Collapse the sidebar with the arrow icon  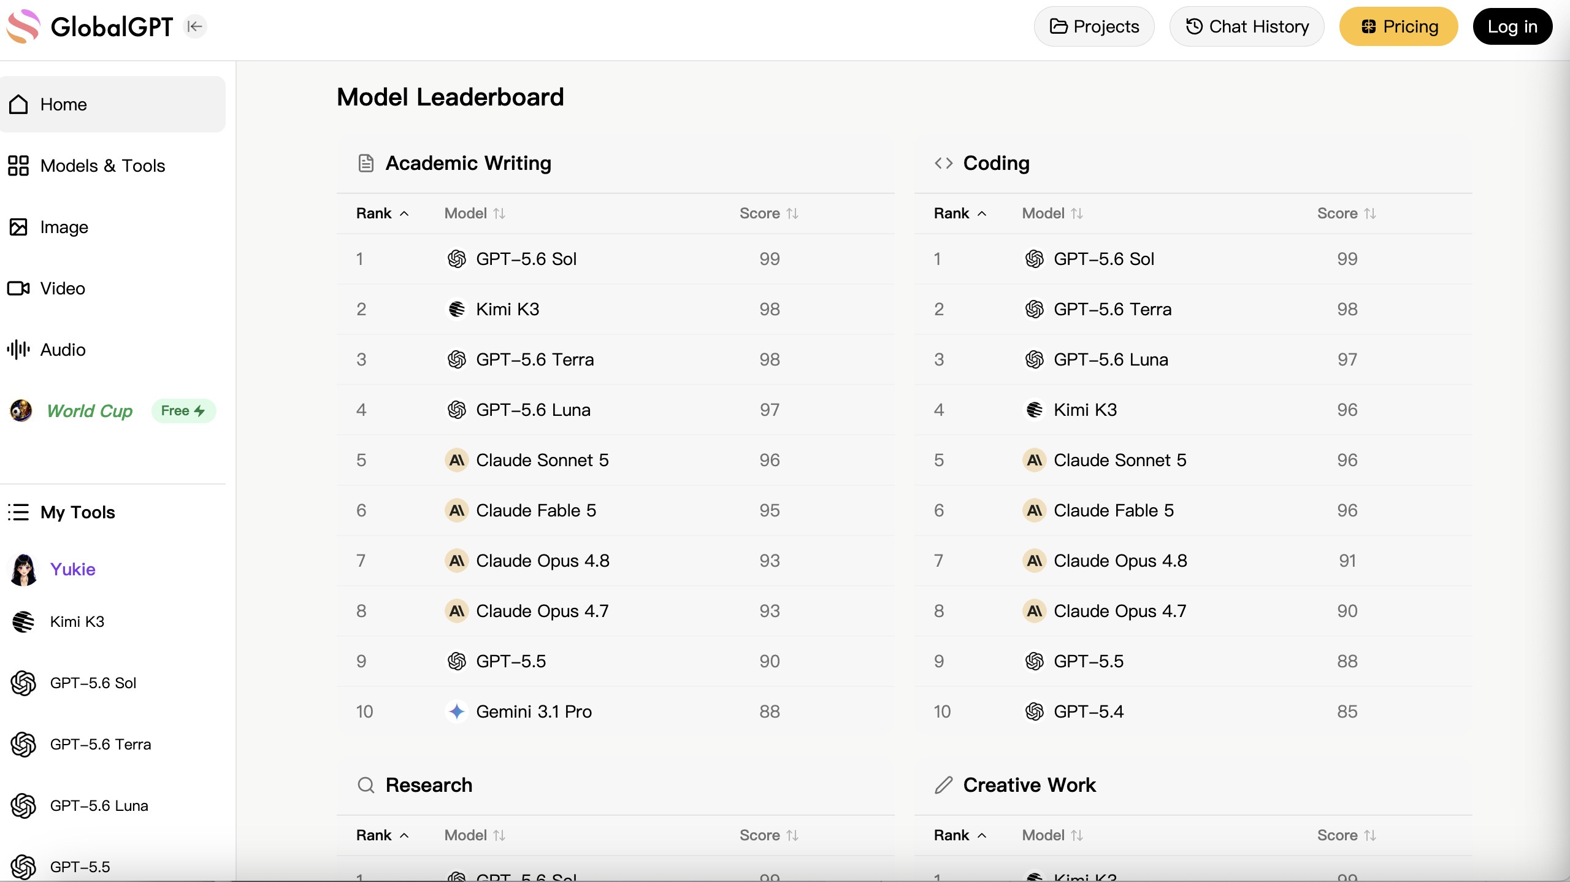195,26
